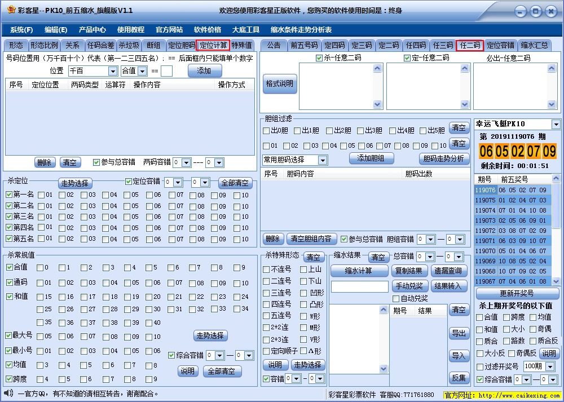
Task: Click the 添加胆组 button
Action: click(x=374, y=160)
